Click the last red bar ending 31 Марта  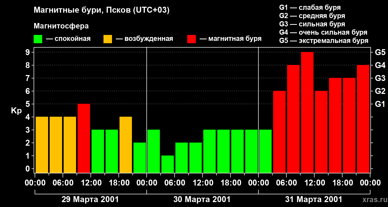(363, 119)
